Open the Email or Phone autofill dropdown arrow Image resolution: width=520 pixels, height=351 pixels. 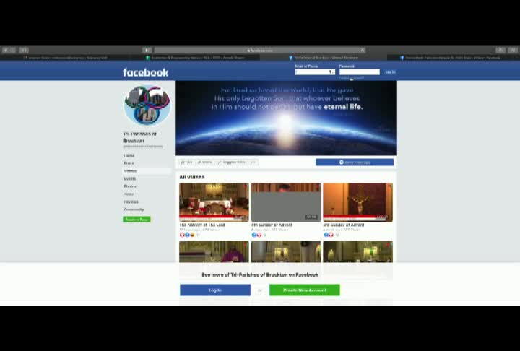[331, 72]
